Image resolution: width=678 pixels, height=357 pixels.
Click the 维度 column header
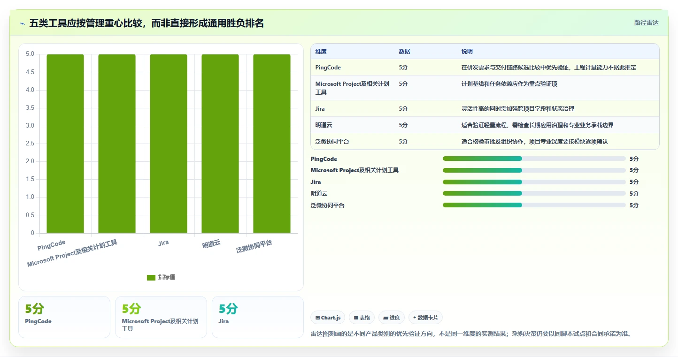click(x=321, y=52)
